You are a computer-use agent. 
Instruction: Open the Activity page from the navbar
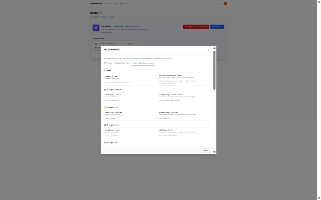[x=115, y=3]
